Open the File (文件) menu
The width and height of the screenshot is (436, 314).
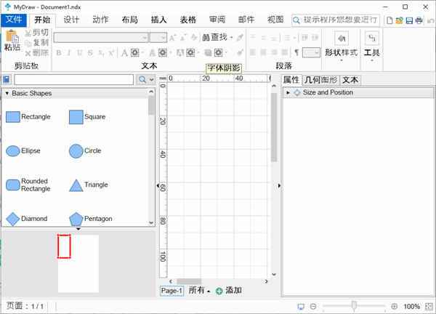[x=14, y=20]
